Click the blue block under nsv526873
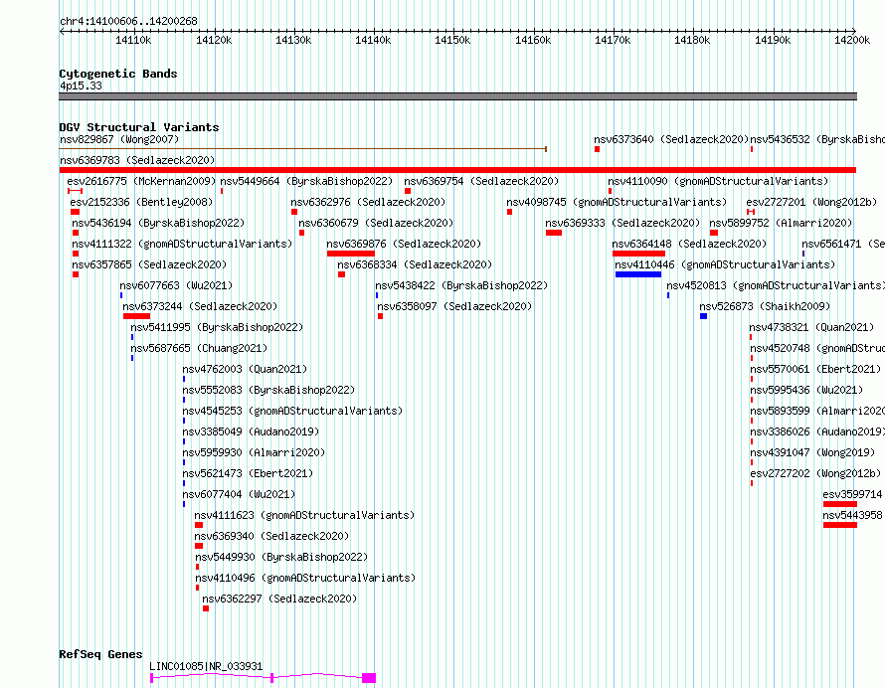Viewport: 885px width, 688px height. (703, 316)
